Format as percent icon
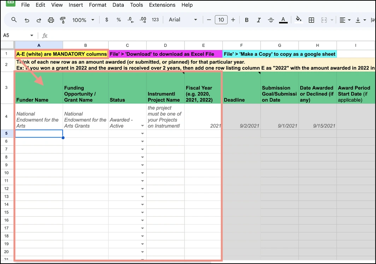 [119, 20]
